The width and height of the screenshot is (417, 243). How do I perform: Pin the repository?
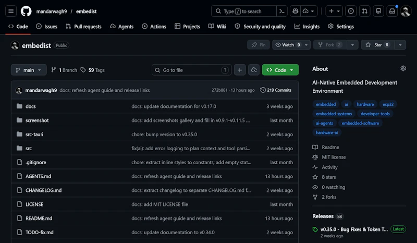tap(259, 45)
